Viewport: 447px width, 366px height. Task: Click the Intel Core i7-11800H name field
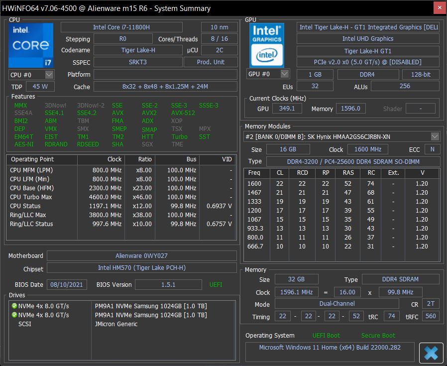point(121,27)
